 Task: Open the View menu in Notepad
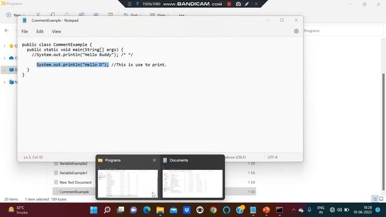tap(56, 31)
